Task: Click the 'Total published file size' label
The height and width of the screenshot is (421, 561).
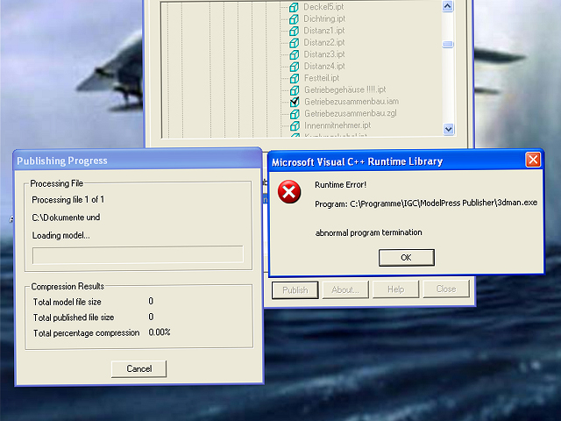Action: [x=74, y=318]
